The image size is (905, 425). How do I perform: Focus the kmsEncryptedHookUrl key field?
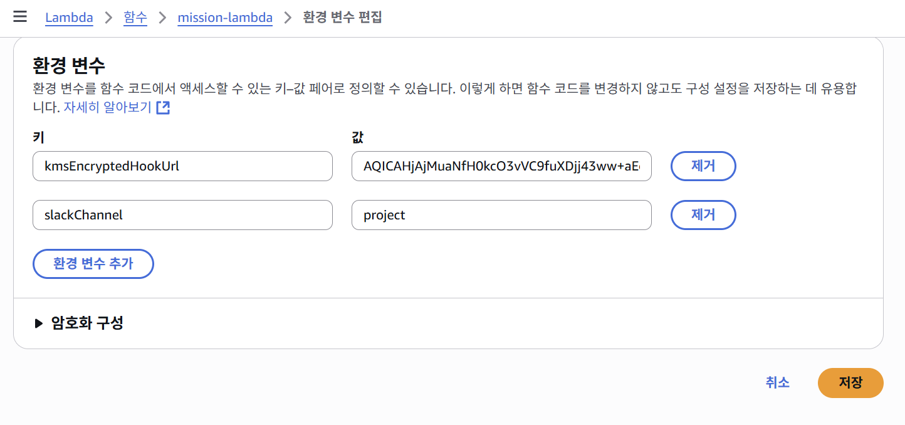(x=182, y=166)
